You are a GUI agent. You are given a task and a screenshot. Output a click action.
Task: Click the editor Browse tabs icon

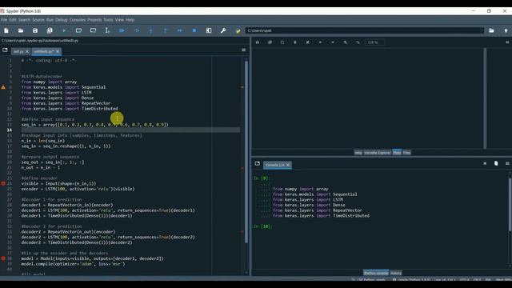tap(5, 50)
